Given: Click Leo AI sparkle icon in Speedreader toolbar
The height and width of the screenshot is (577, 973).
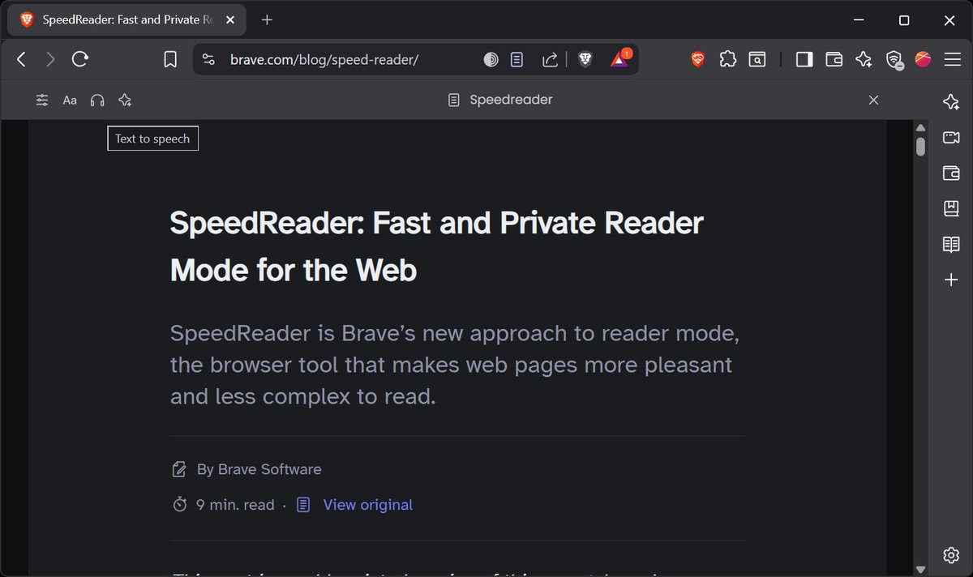Looking at the screenshot, I should pos(124,100).
